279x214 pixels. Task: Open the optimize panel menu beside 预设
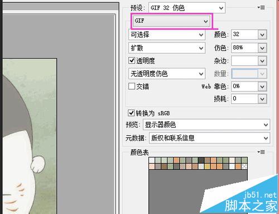pos(261,8)
